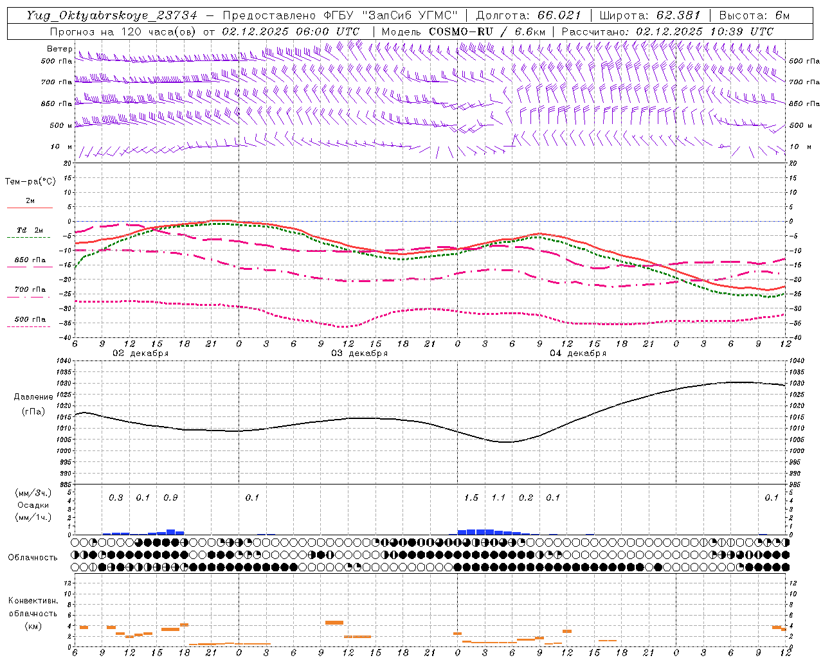Select the Тем-ра(°C) axis title
The width and height of the screenshot is (823, 658).
pyautogui.click(x=30, y=182)
